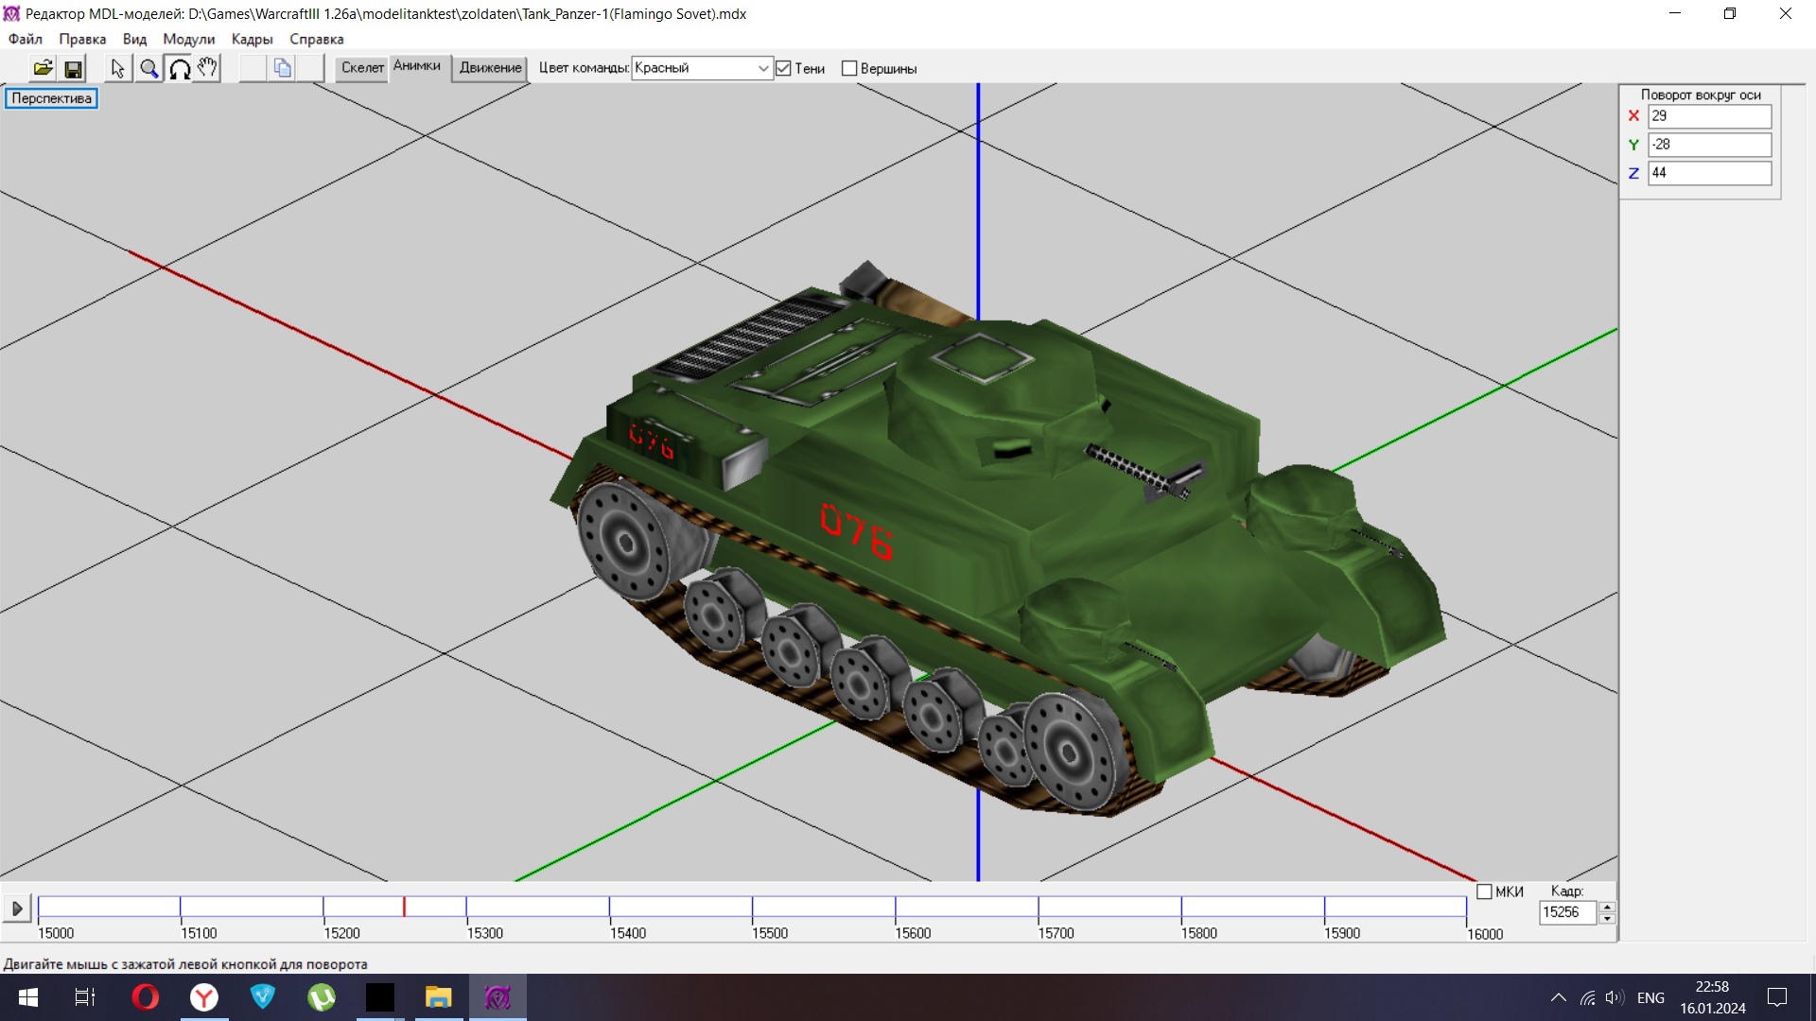The height and width of the screenshot is (1021, 1816).
Task: Enable the МКИ checkbox
Action: click(x=1484, y=891)
